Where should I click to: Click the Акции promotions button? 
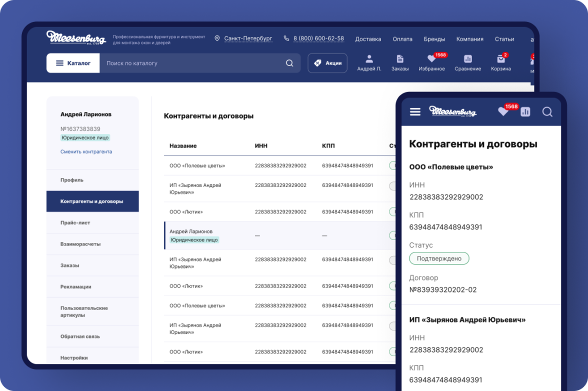click(327, 63)
